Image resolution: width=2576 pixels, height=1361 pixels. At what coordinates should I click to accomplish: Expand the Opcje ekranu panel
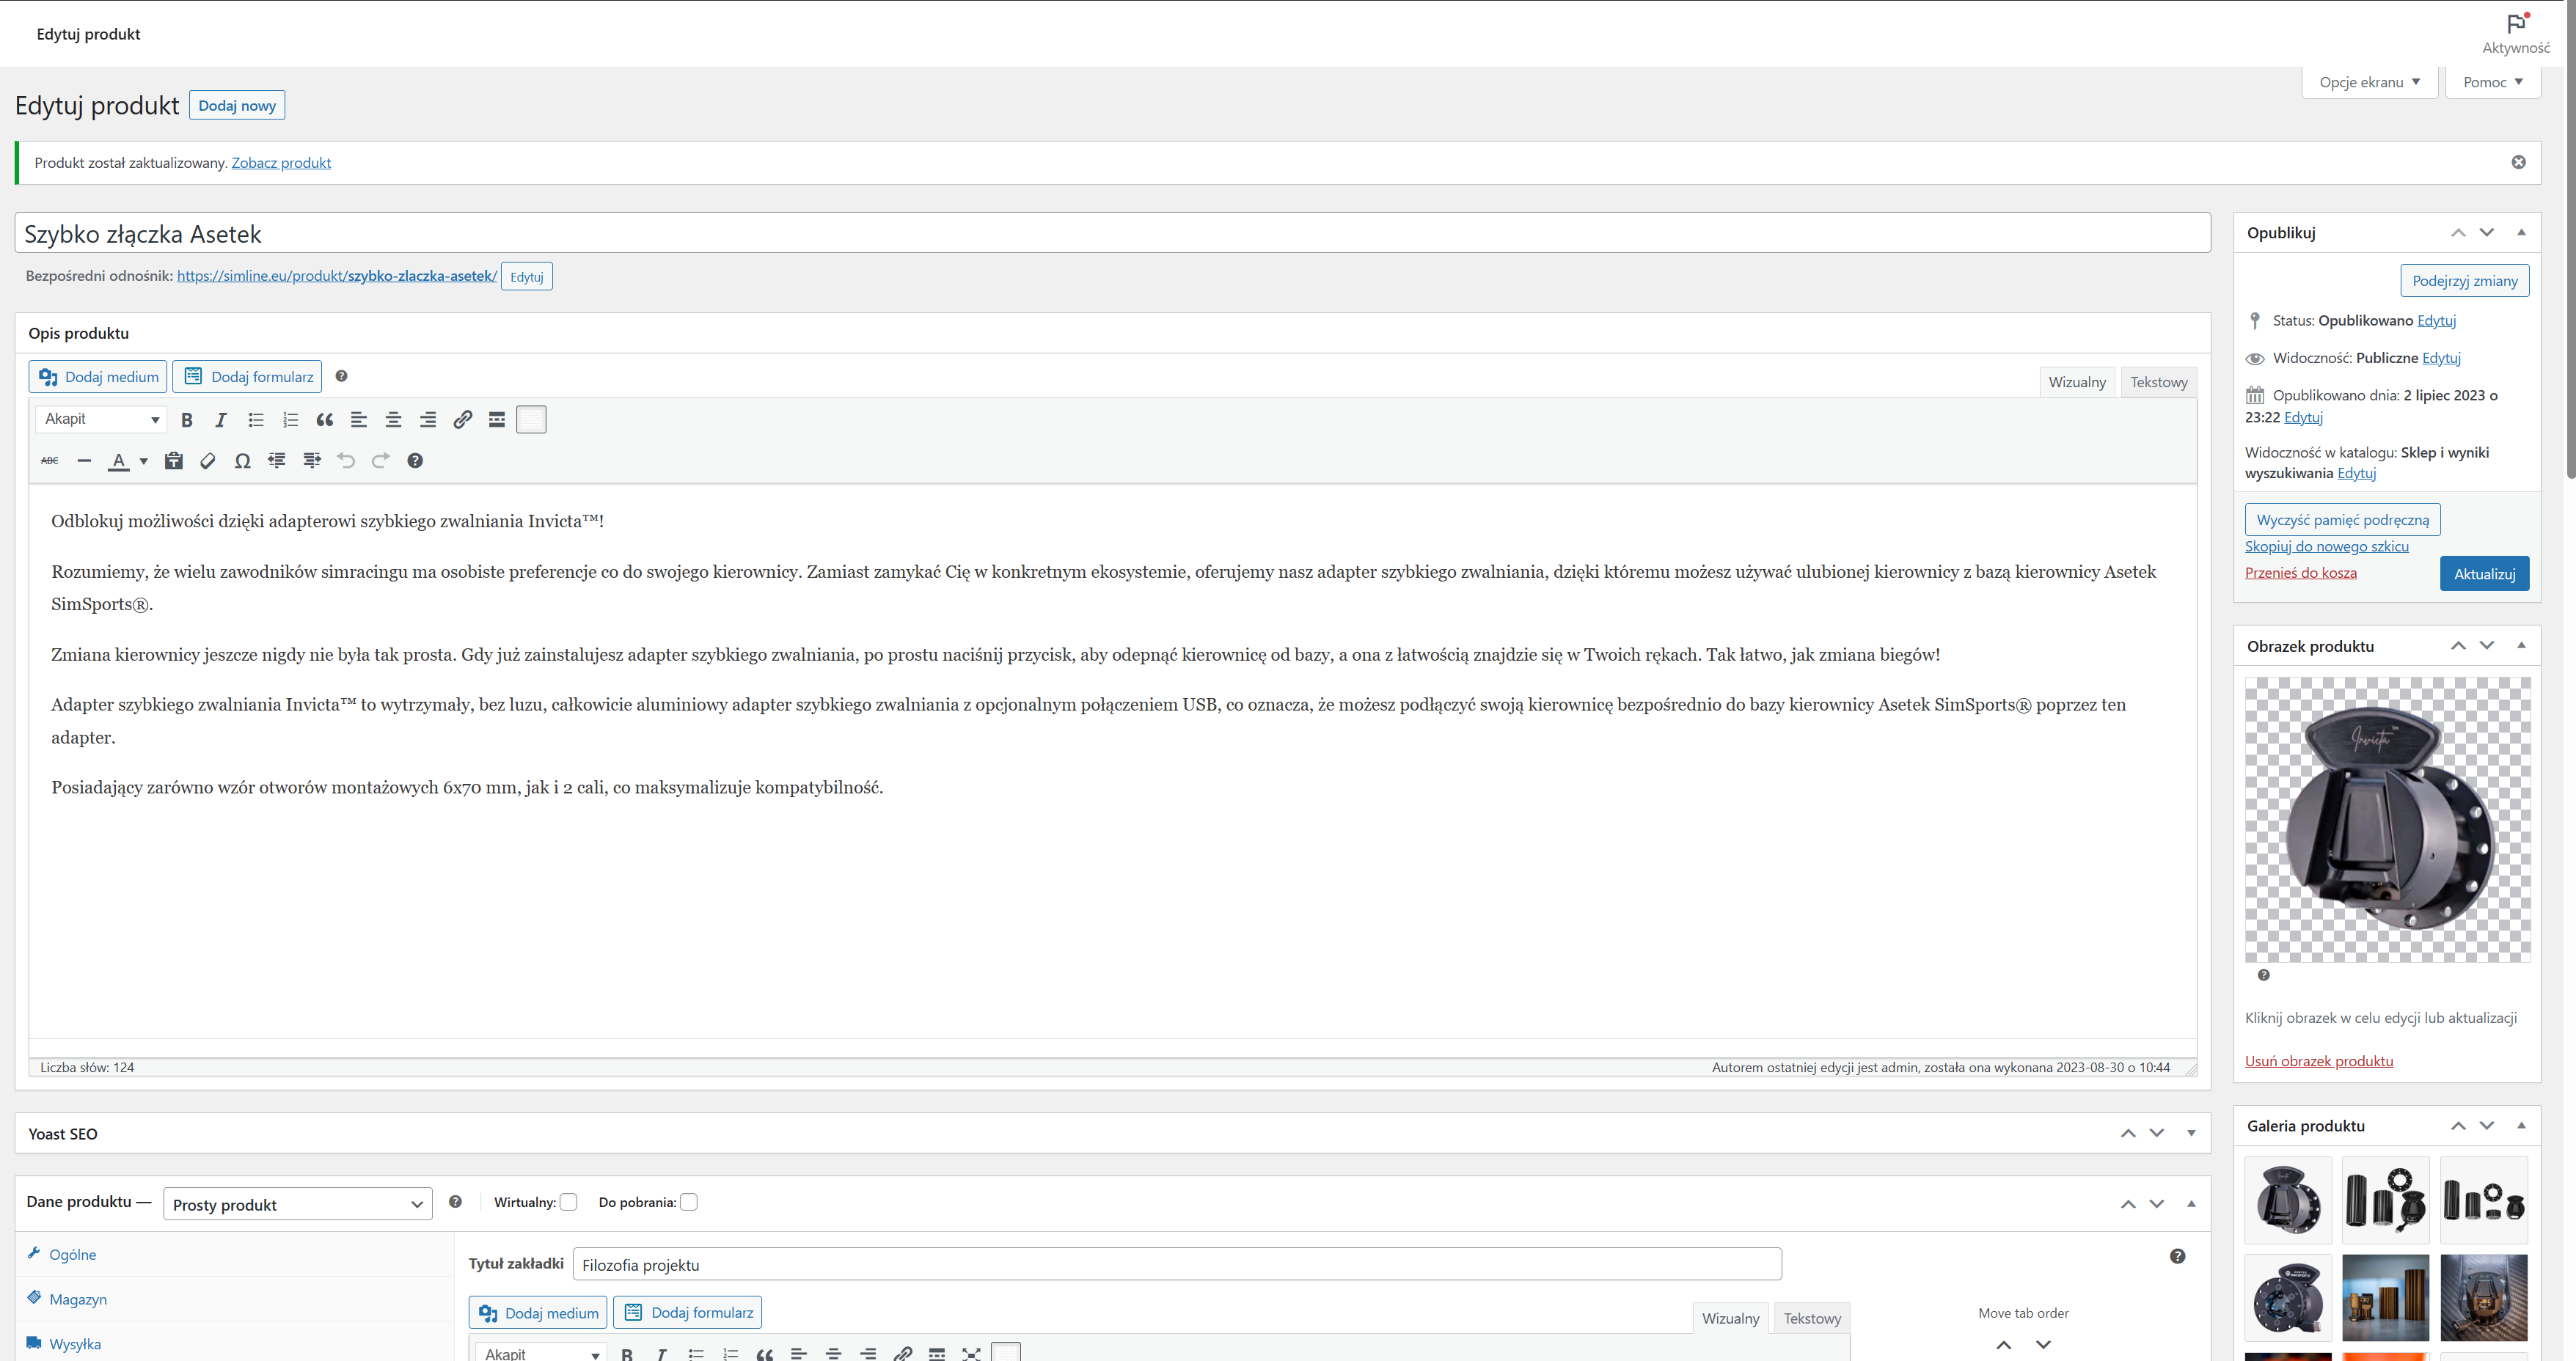click(2369, 81)
